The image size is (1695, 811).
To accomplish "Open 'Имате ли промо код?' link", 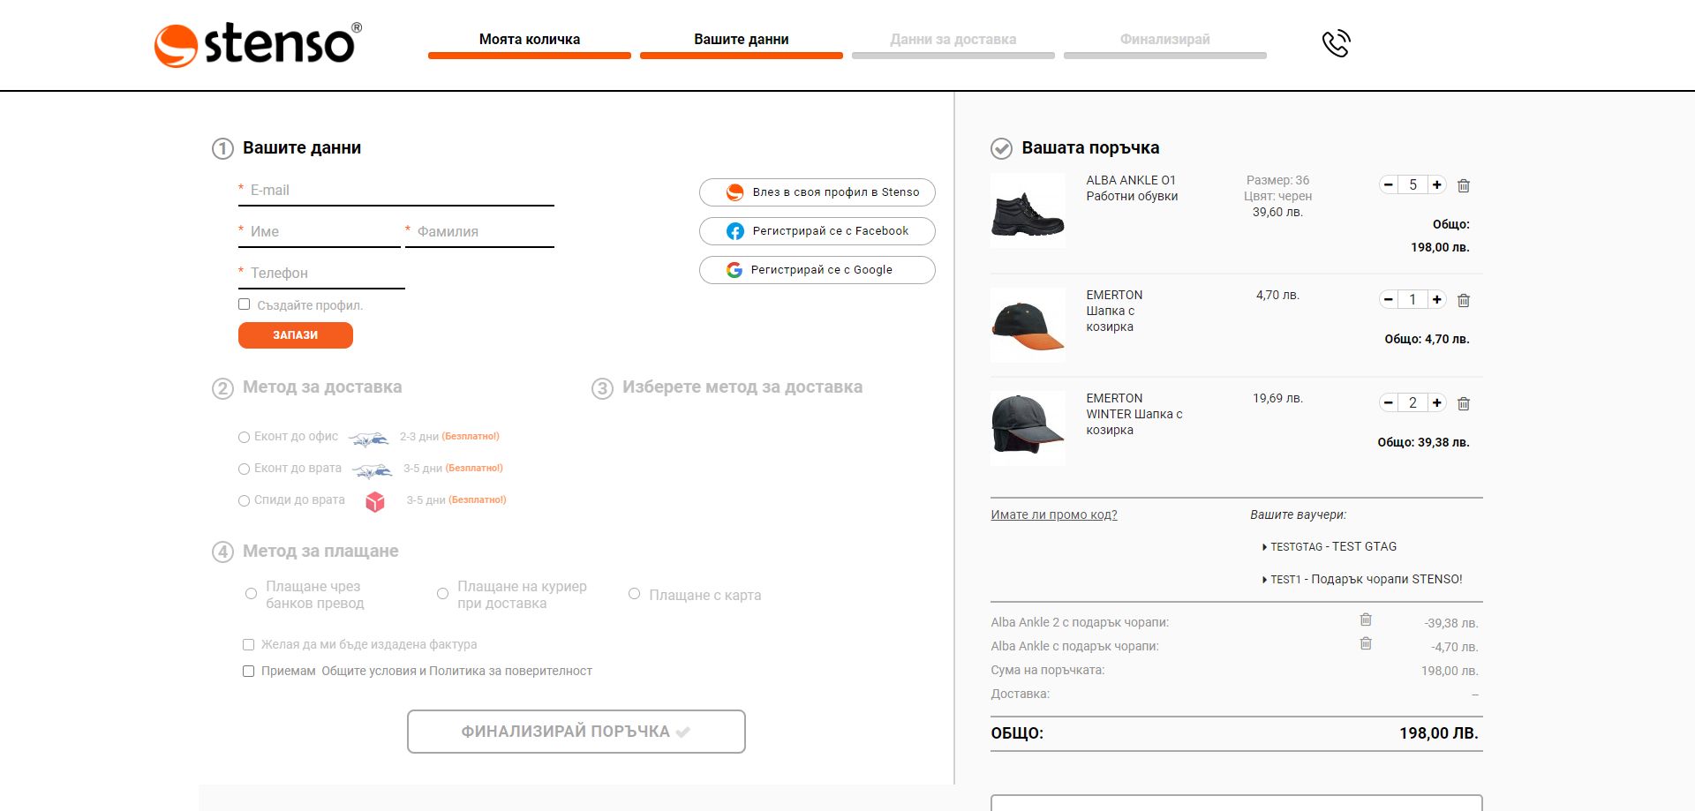I will (x=1054, y=514).
